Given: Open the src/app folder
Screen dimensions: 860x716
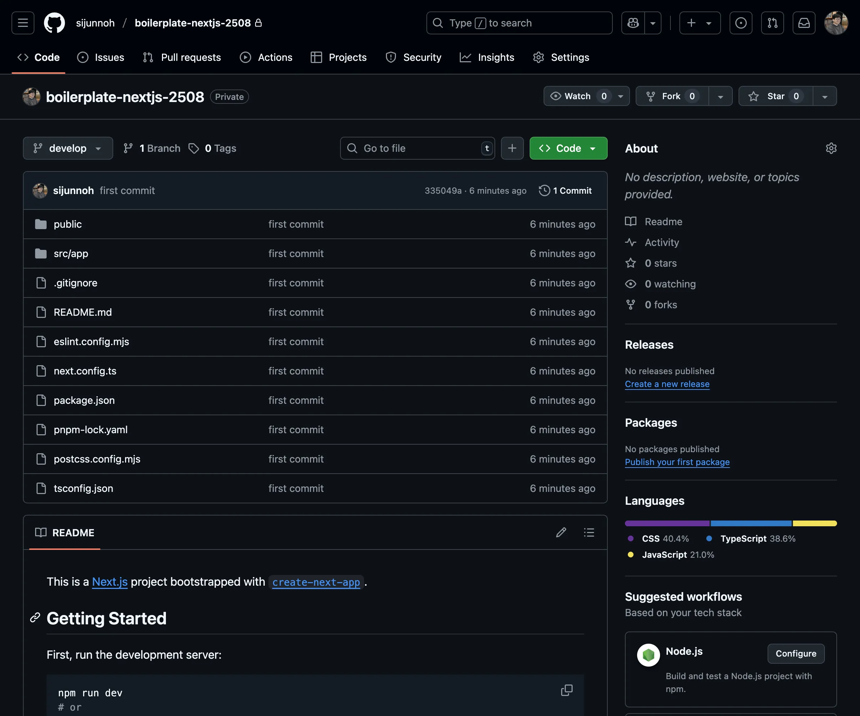Looking at the screenshot, I should (x=71, y=254).
